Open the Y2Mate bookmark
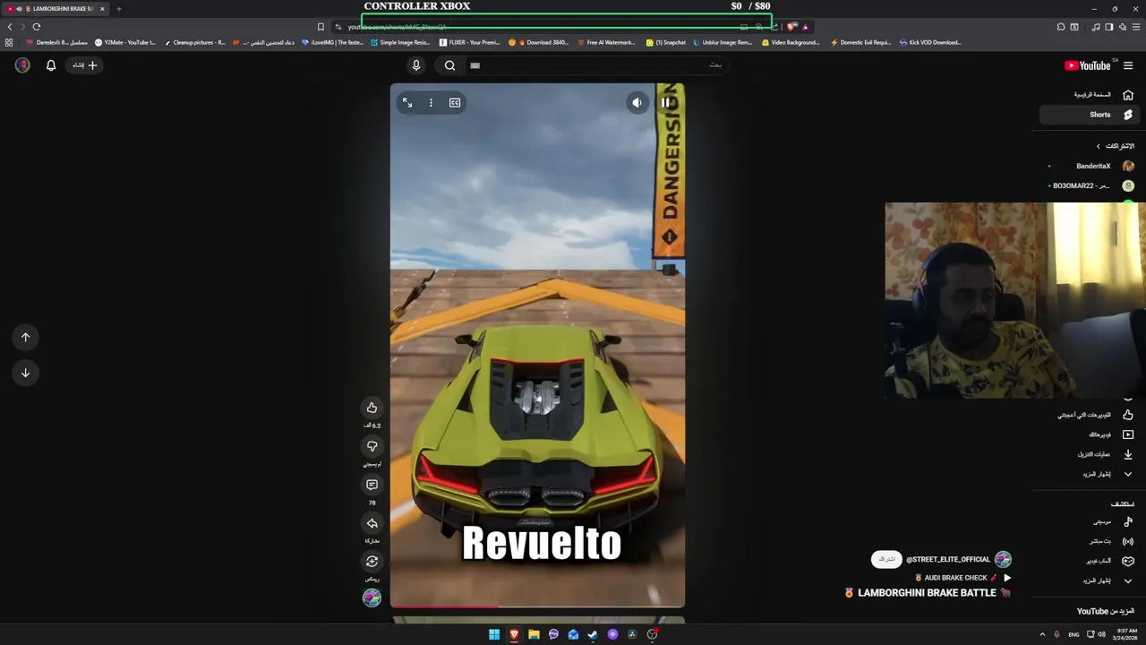Viewport: 1146px width, 645px height. [x=125, y=42]
